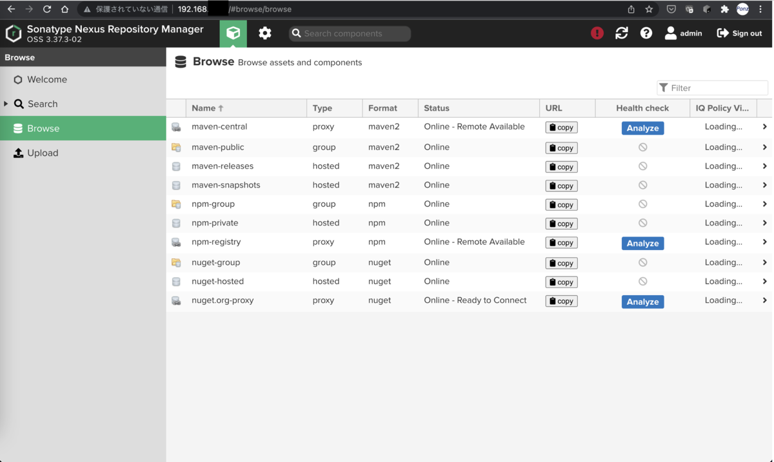Open the maven-snapshots repository name
774x462 pixels.
point(226,185)
